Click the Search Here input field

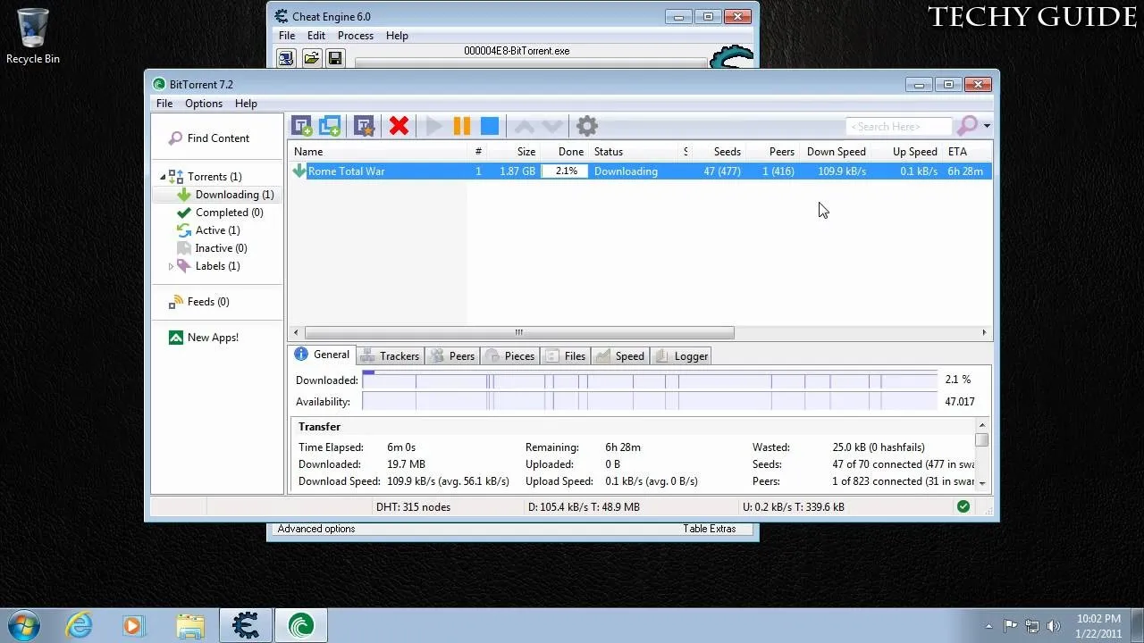point(899,127)
